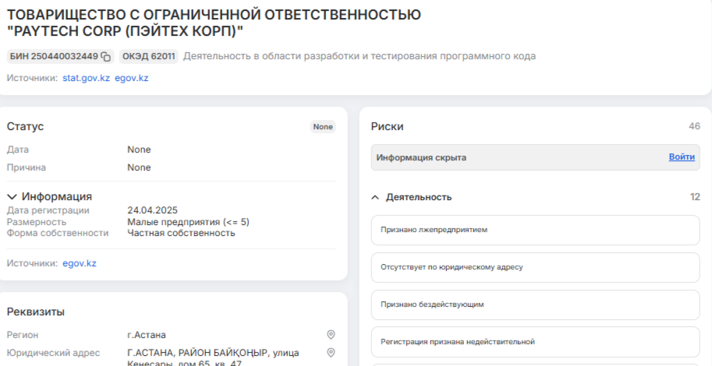This screenshot has width=712, height=366.
Task: Open the stat.gov.kz source link
Action: (86, 78)
